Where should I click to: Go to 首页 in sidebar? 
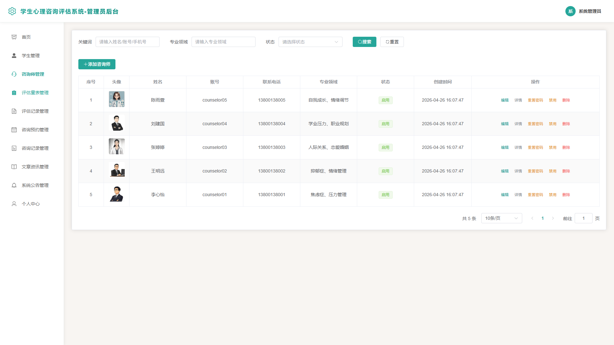click(x=26, y=37)
